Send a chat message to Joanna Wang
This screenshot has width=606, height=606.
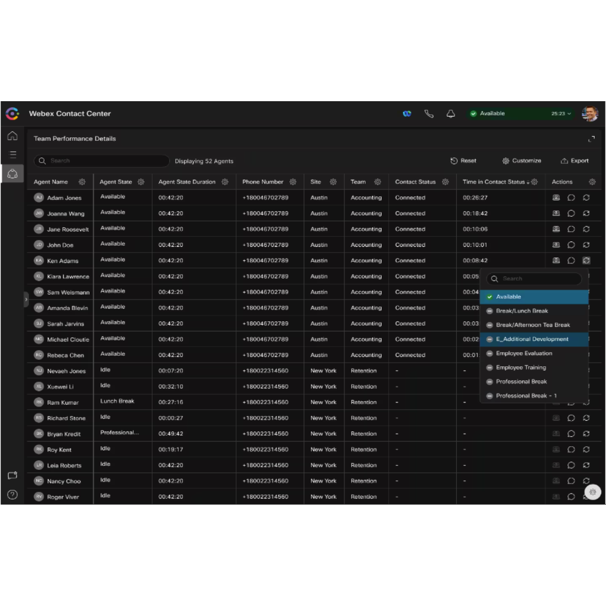[571, 214]
